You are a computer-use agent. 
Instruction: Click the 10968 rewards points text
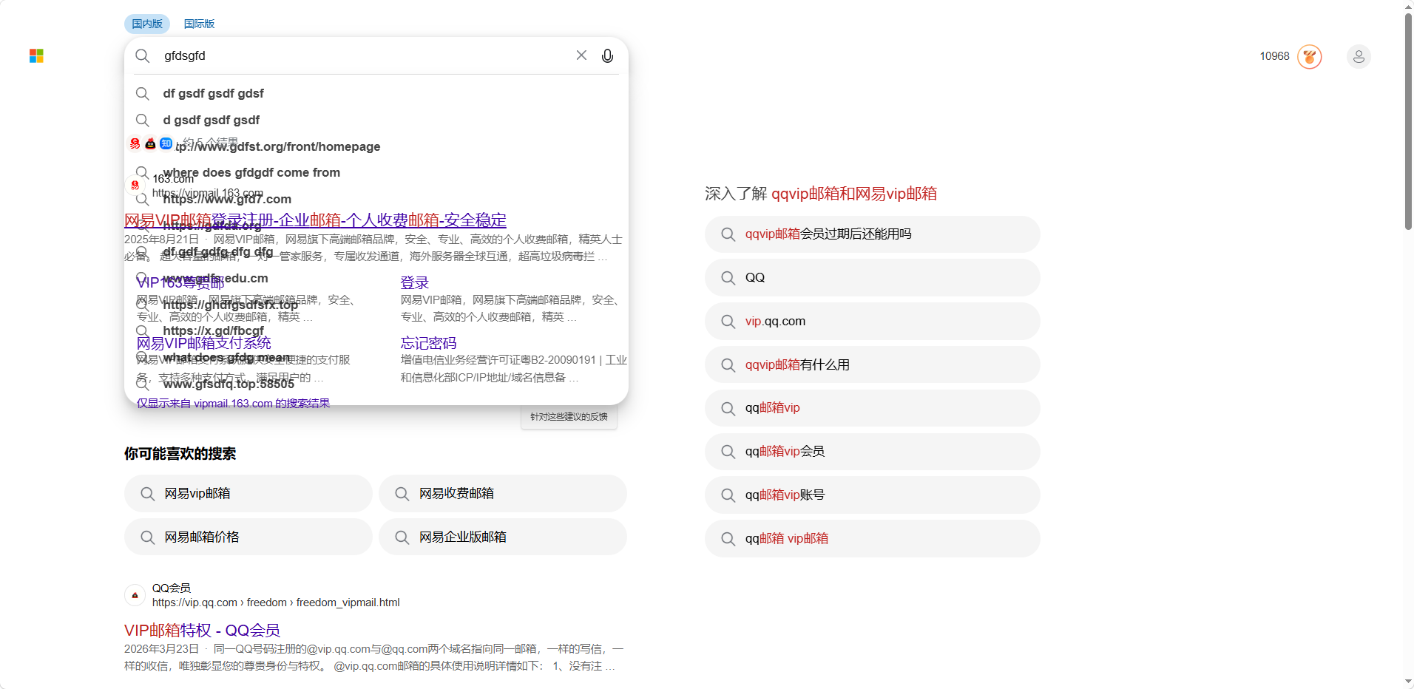point(1274,56)
